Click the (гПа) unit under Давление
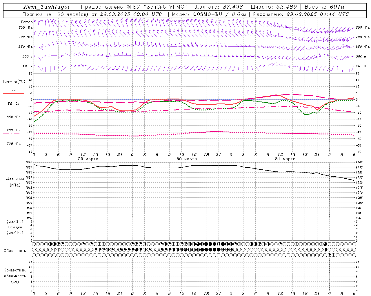The image size is (371, 296). click(15, 185)
